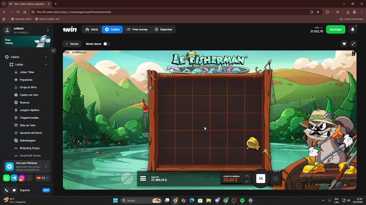Image resolution: width=366 pixels, height=205 pixels.
Task: Open 1win para Windows app banner
Action: [27, 167]
